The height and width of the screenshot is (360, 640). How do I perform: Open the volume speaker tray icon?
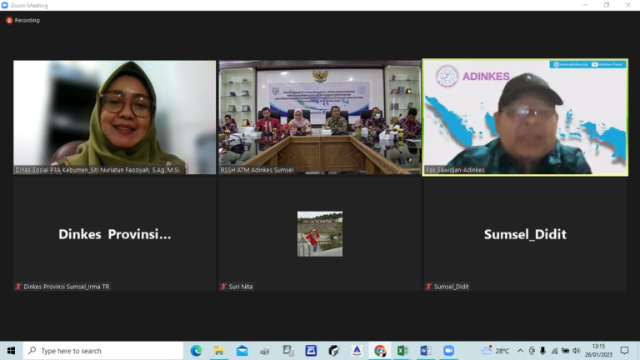577,351
